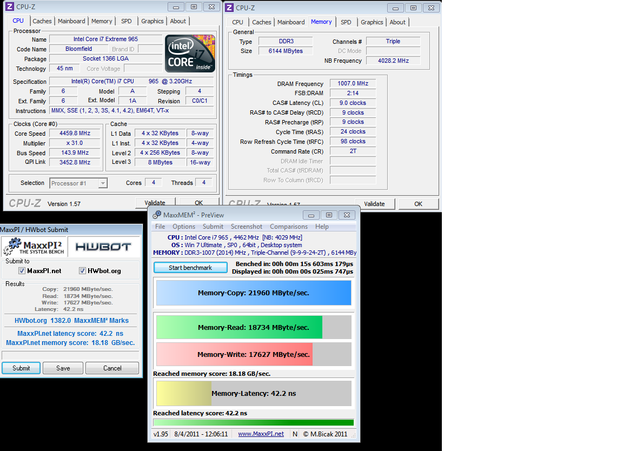Viewport: 623px width, 451px height.
Task: Open About tab in right CPU-Z window
Action: point(397,22)
